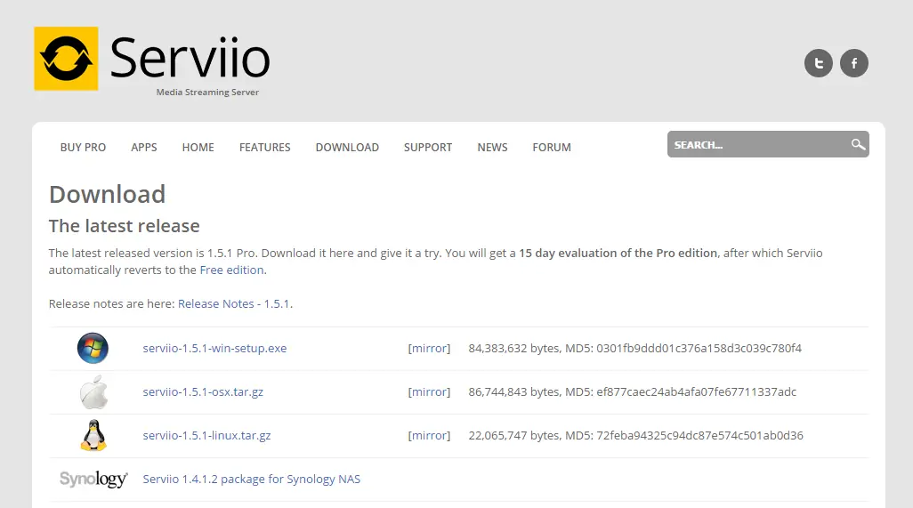Download serviio-1.5.1-osx.tar.gz

(x=203, y=391)
